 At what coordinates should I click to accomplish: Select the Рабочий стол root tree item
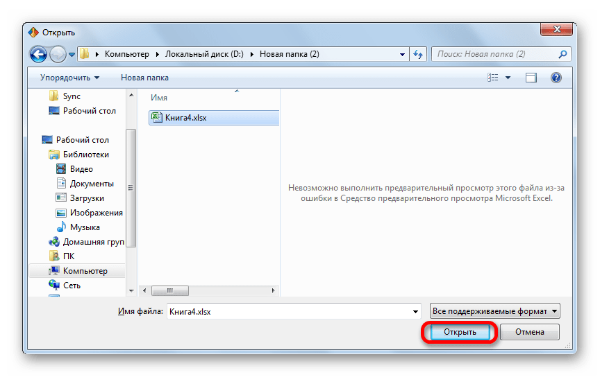pyautogui.click(x=82, y=140)
